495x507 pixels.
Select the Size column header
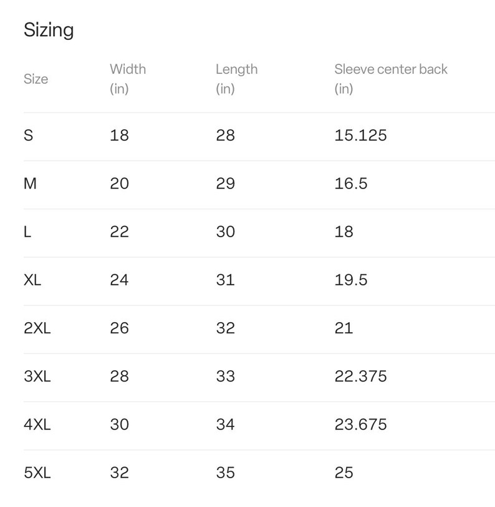point(36,79)
